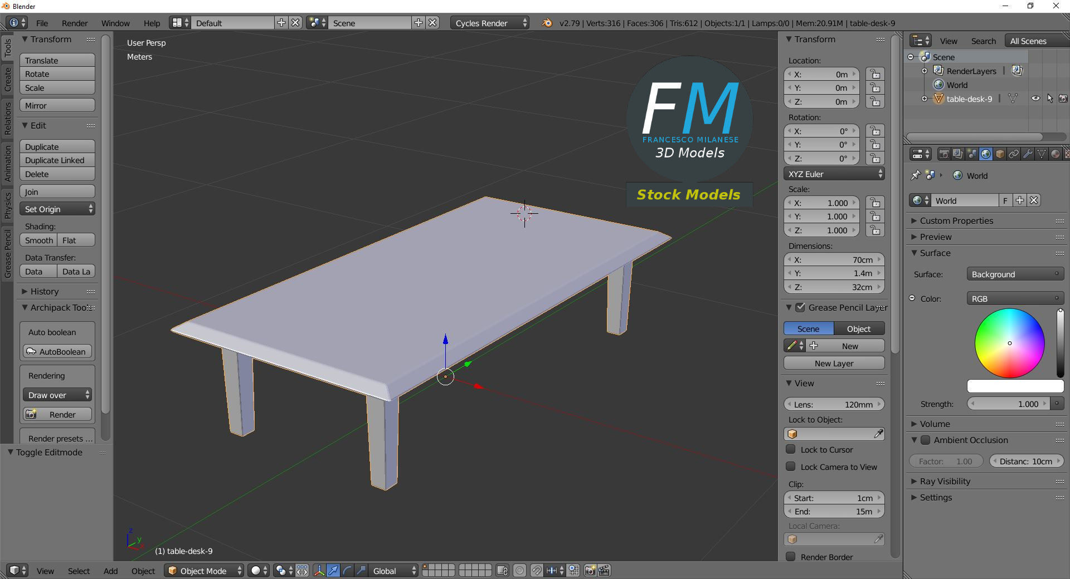This screenshot has width=1070, height=579.
Task: Click the Duplicate Linked button
Action: tap(57, 160)
